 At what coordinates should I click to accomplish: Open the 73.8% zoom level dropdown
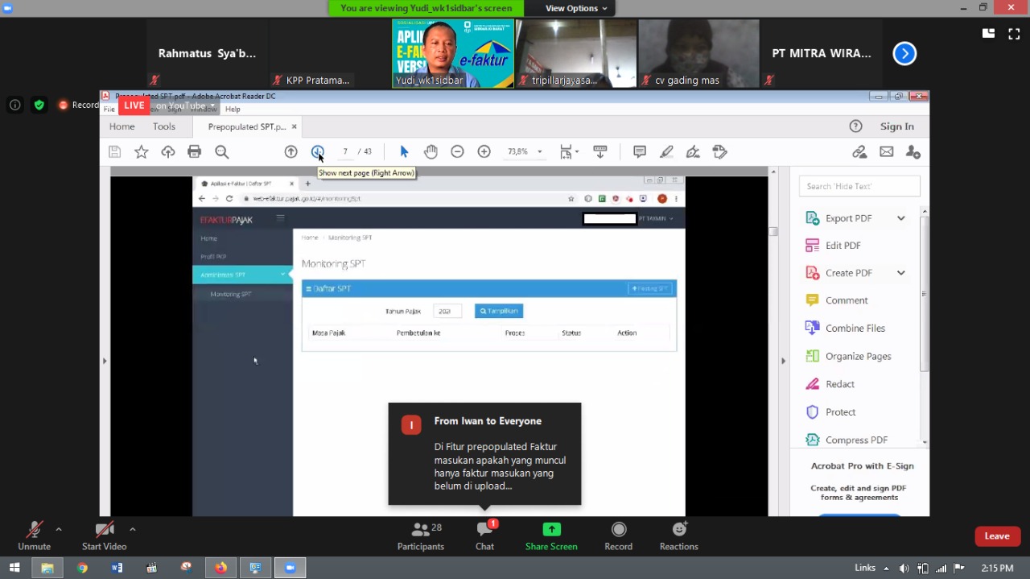pyautogui.click(x=539, y=151)
